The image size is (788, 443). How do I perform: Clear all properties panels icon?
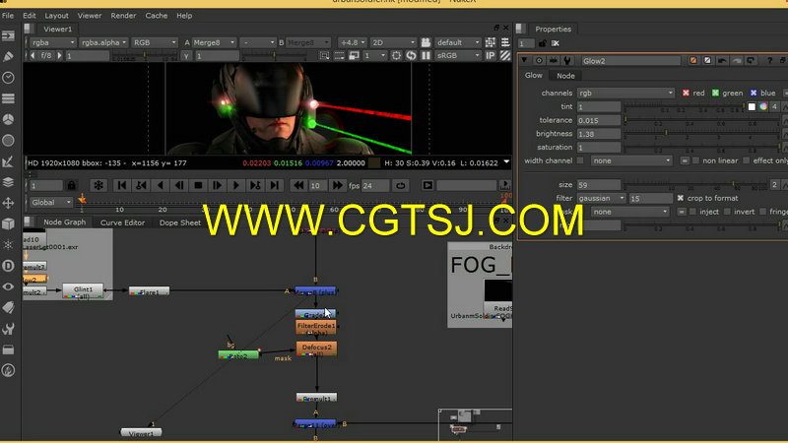tap(556, 43)
